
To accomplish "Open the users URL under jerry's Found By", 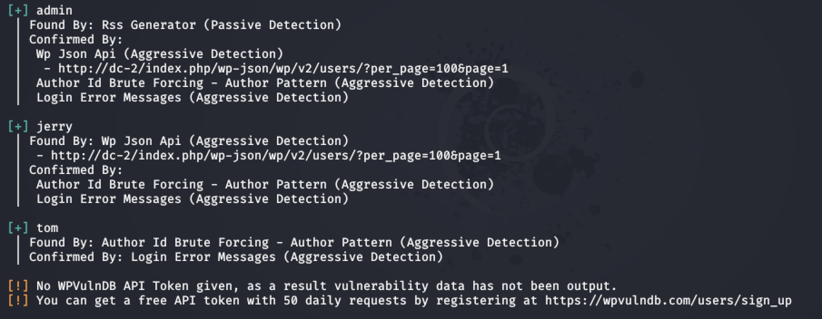I will pos(276,155).
